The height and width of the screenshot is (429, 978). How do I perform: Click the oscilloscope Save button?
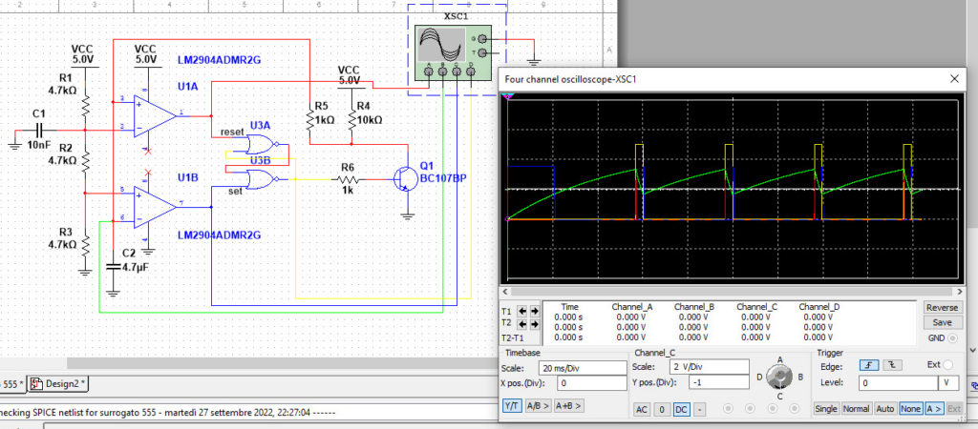(x=942, y=323)
